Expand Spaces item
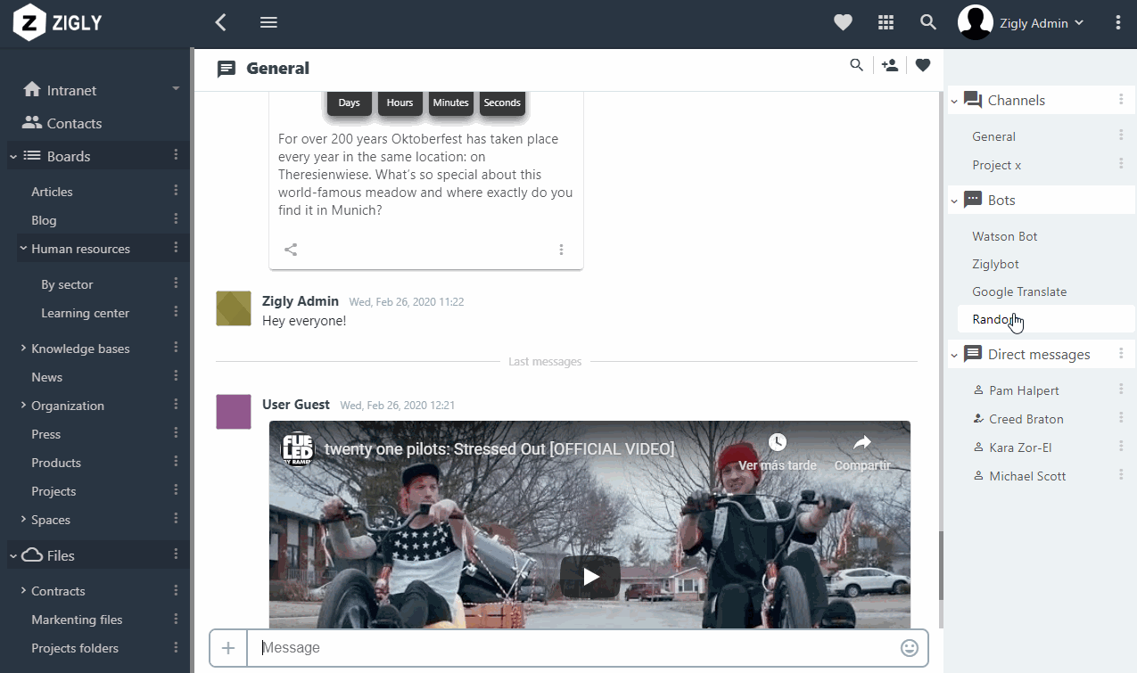 (x=22, y=519)
